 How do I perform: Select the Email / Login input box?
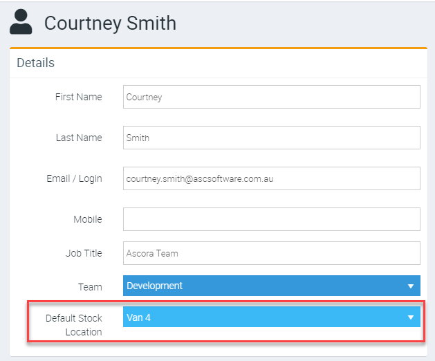[271, 178]
